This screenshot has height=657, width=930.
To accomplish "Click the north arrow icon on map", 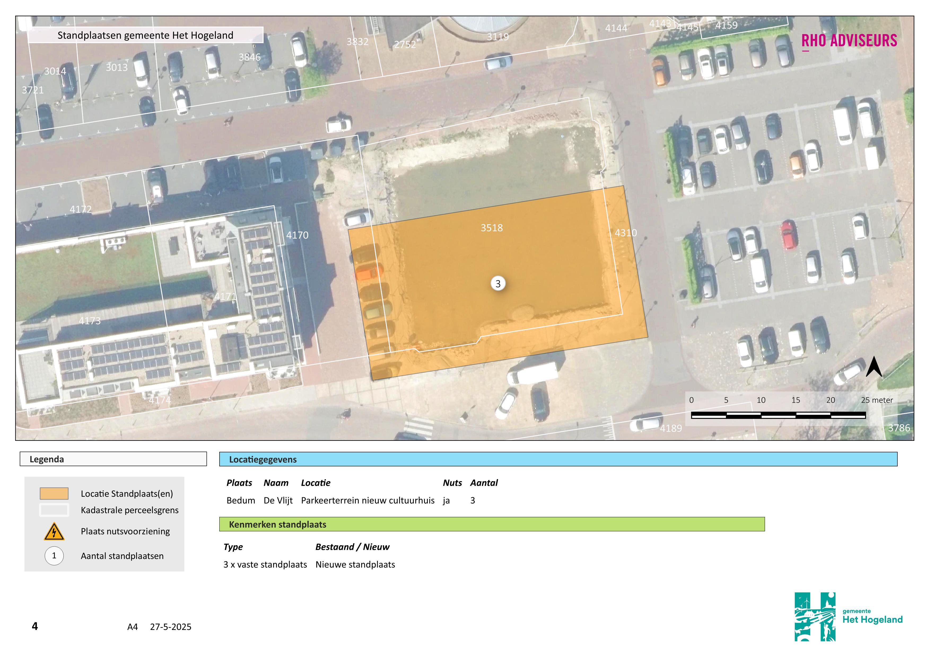I will pyautogui.click(x=874, y=367).
